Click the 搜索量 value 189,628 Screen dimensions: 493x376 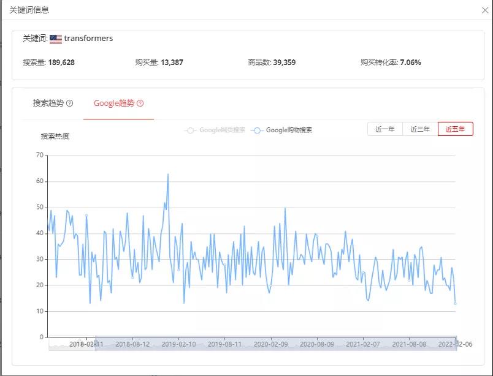61,62
